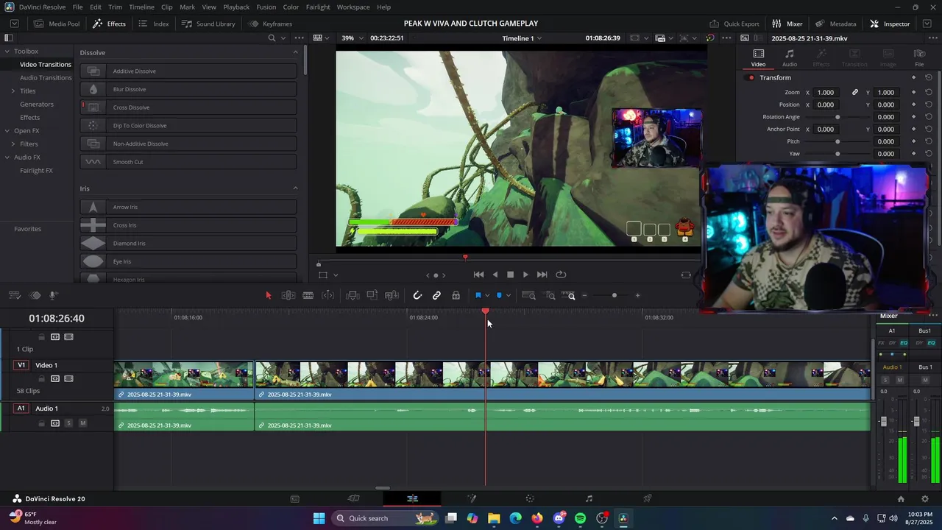Collapse the Toolbox tree

coord(7,51)
